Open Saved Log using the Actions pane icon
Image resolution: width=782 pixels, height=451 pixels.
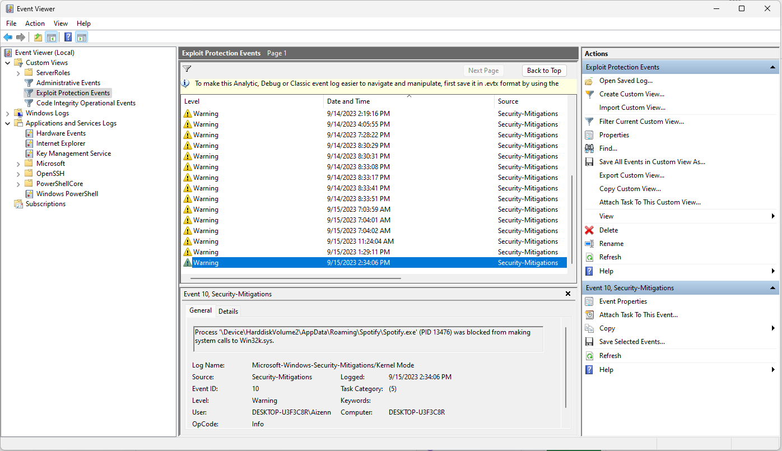click(x=589, y=80)
